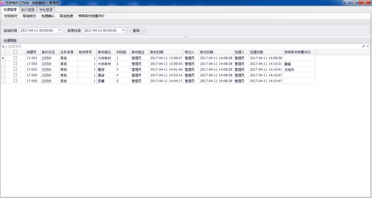This screenshot has width=372, height=198.
Task: Switch to the 特检管理 tab
Action: [x=46, y=9]
